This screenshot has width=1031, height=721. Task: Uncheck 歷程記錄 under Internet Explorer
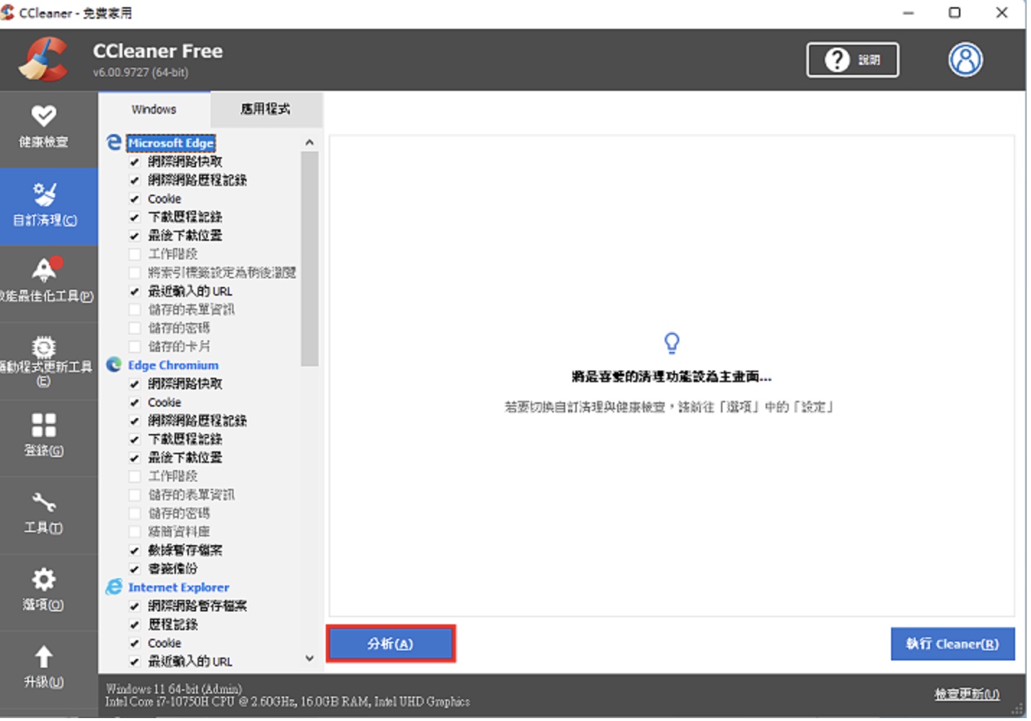(x=134, y=624)
